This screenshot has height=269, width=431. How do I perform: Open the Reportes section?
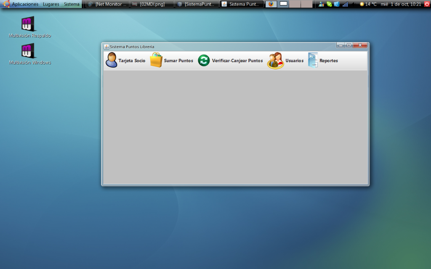[x=323, y=61]
